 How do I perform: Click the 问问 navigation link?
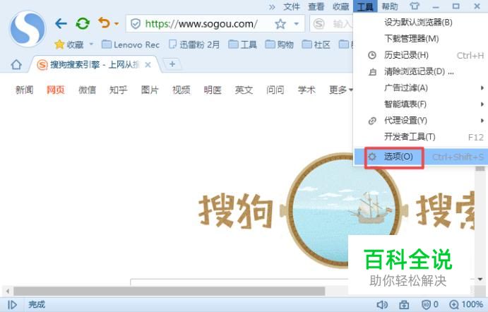(x=275, y=90)
